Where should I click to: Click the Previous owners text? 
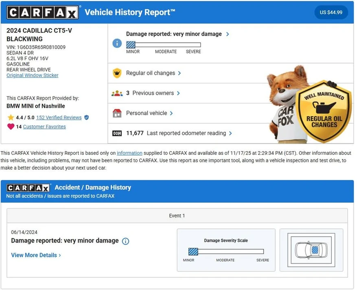tap(154, 93)
